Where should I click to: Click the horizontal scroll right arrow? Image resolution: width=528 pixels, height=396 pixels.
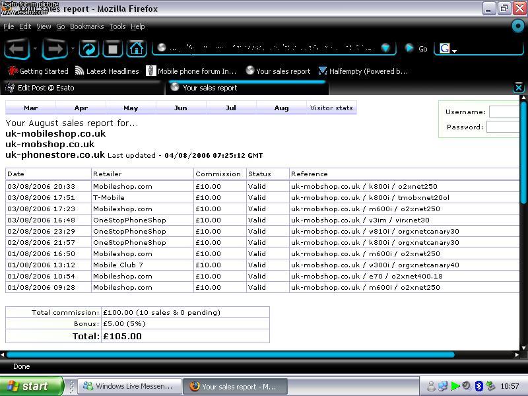coord(517,354)
